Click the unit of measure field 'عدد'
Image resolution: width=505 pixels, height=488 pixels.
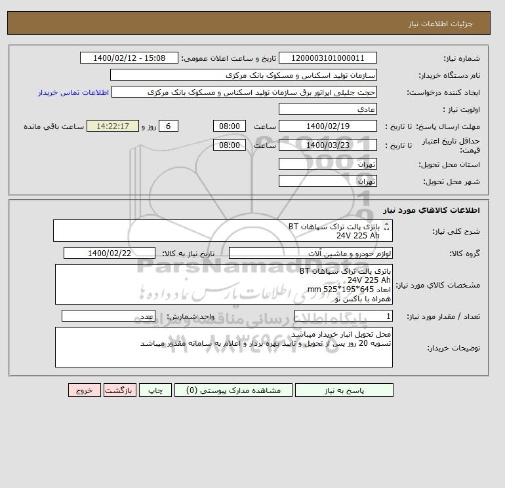108,316
